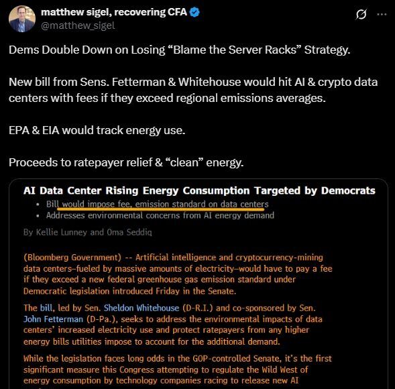Image resolution: width=395 pixels, height=389 pixels.
Task: Click byline 'By Kellie Lunney and Oma Seddiq'
Action: (88, 232)
